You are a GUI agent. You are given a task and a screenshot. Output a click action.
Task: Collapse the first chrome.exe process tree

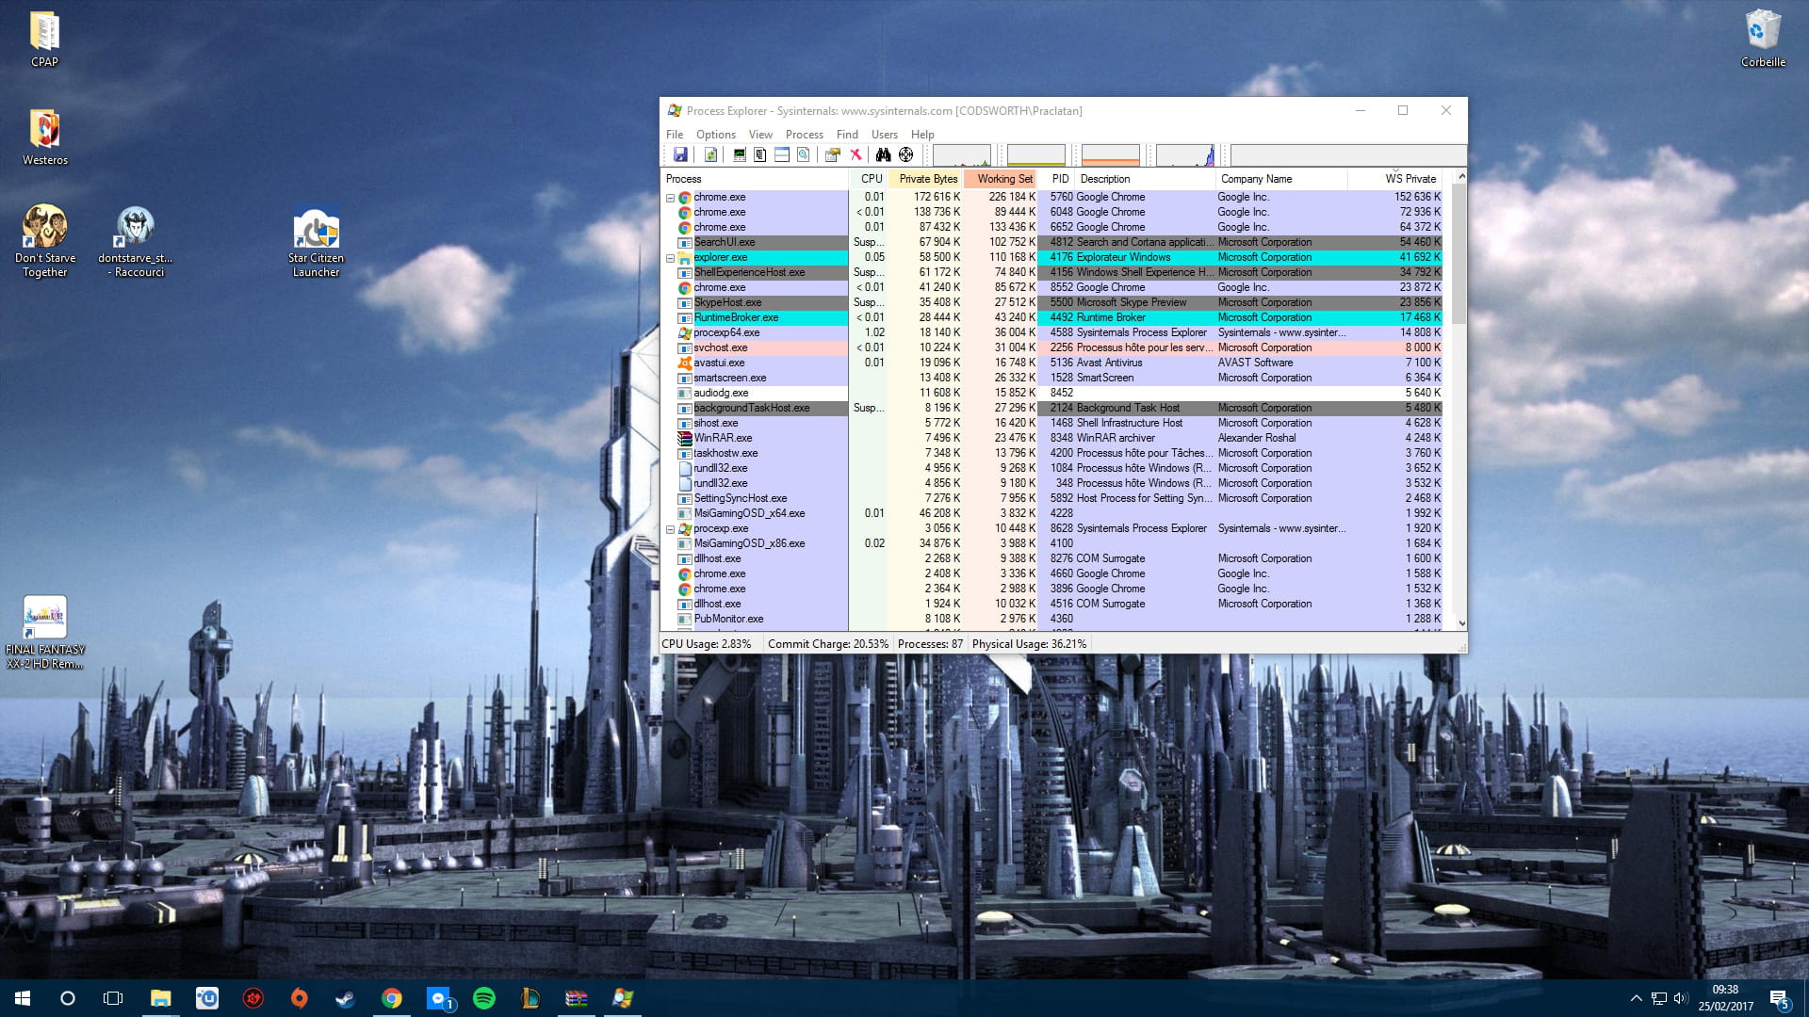(670, 198)
